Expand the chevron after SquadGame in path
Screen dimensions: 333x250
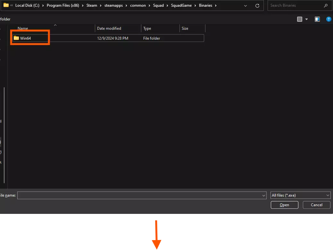pyautogui.click(x=195, y=5)
